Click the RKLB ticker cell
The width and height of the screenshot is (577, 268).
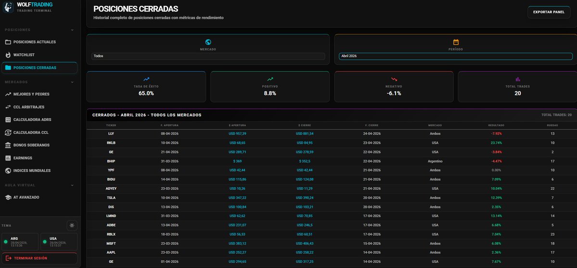(x=111, y=143)
